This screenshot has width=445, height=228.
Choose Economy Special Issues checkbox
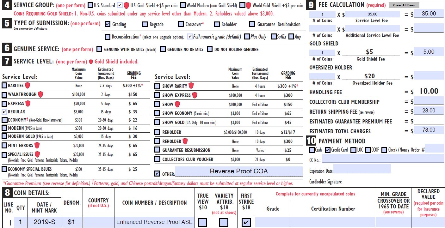[x=4, y=169]
